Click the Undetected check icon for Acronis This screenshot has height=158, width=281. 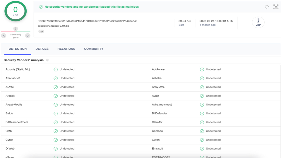click(56, 70)
